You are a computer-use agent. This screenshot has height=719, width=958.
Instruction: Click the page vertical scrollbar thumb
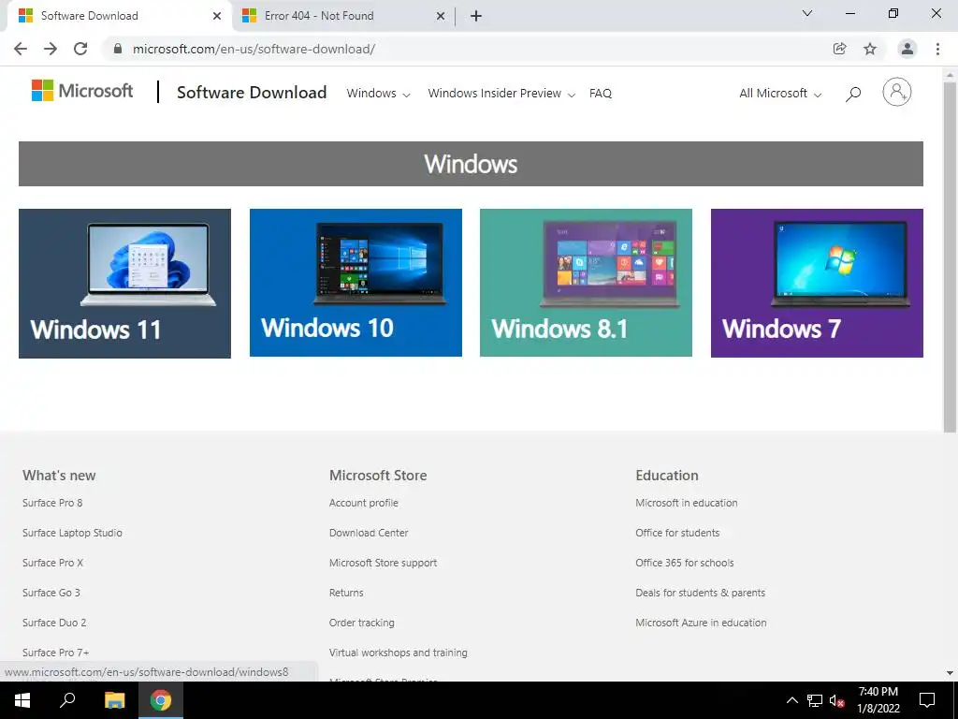tap(950, 257)
